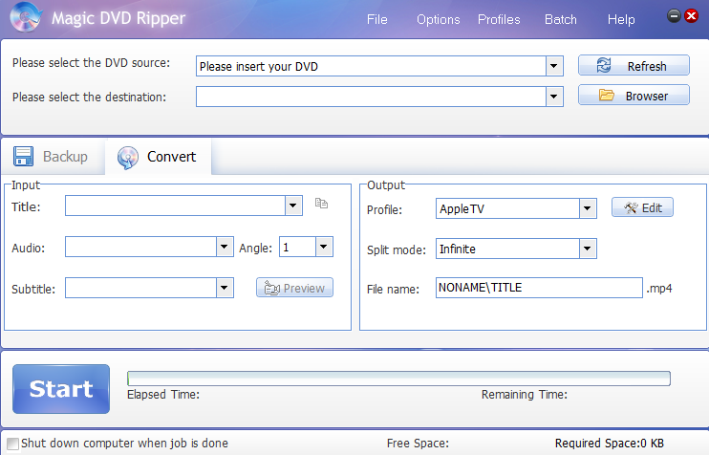Expand the DVD source dropdown arrow

pyautogui.click(x=554, y=67)
